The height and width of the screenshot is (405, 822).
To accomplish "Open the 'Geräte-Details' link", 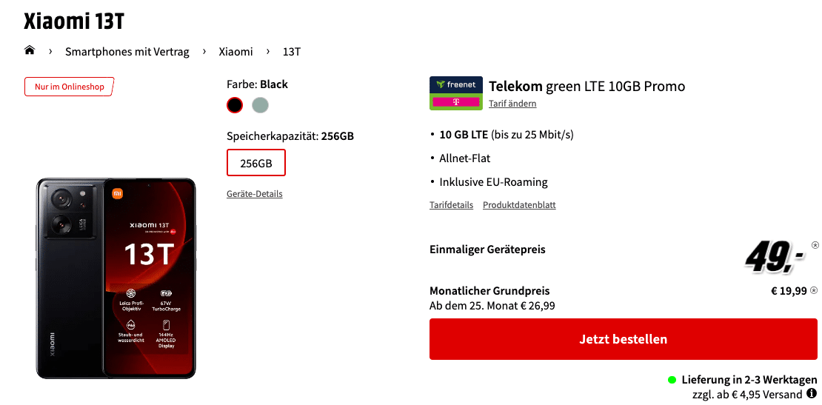I will (x=255, y=194).
